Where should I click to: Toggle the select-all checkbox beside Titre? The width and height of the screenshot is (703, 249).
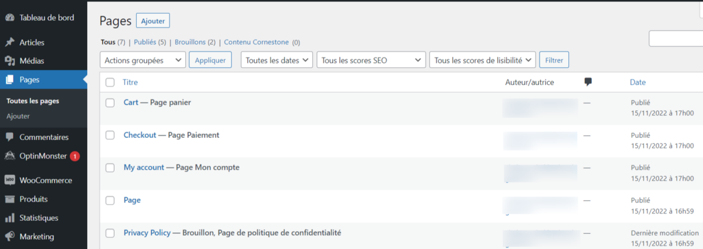click(x=110, y=82)
